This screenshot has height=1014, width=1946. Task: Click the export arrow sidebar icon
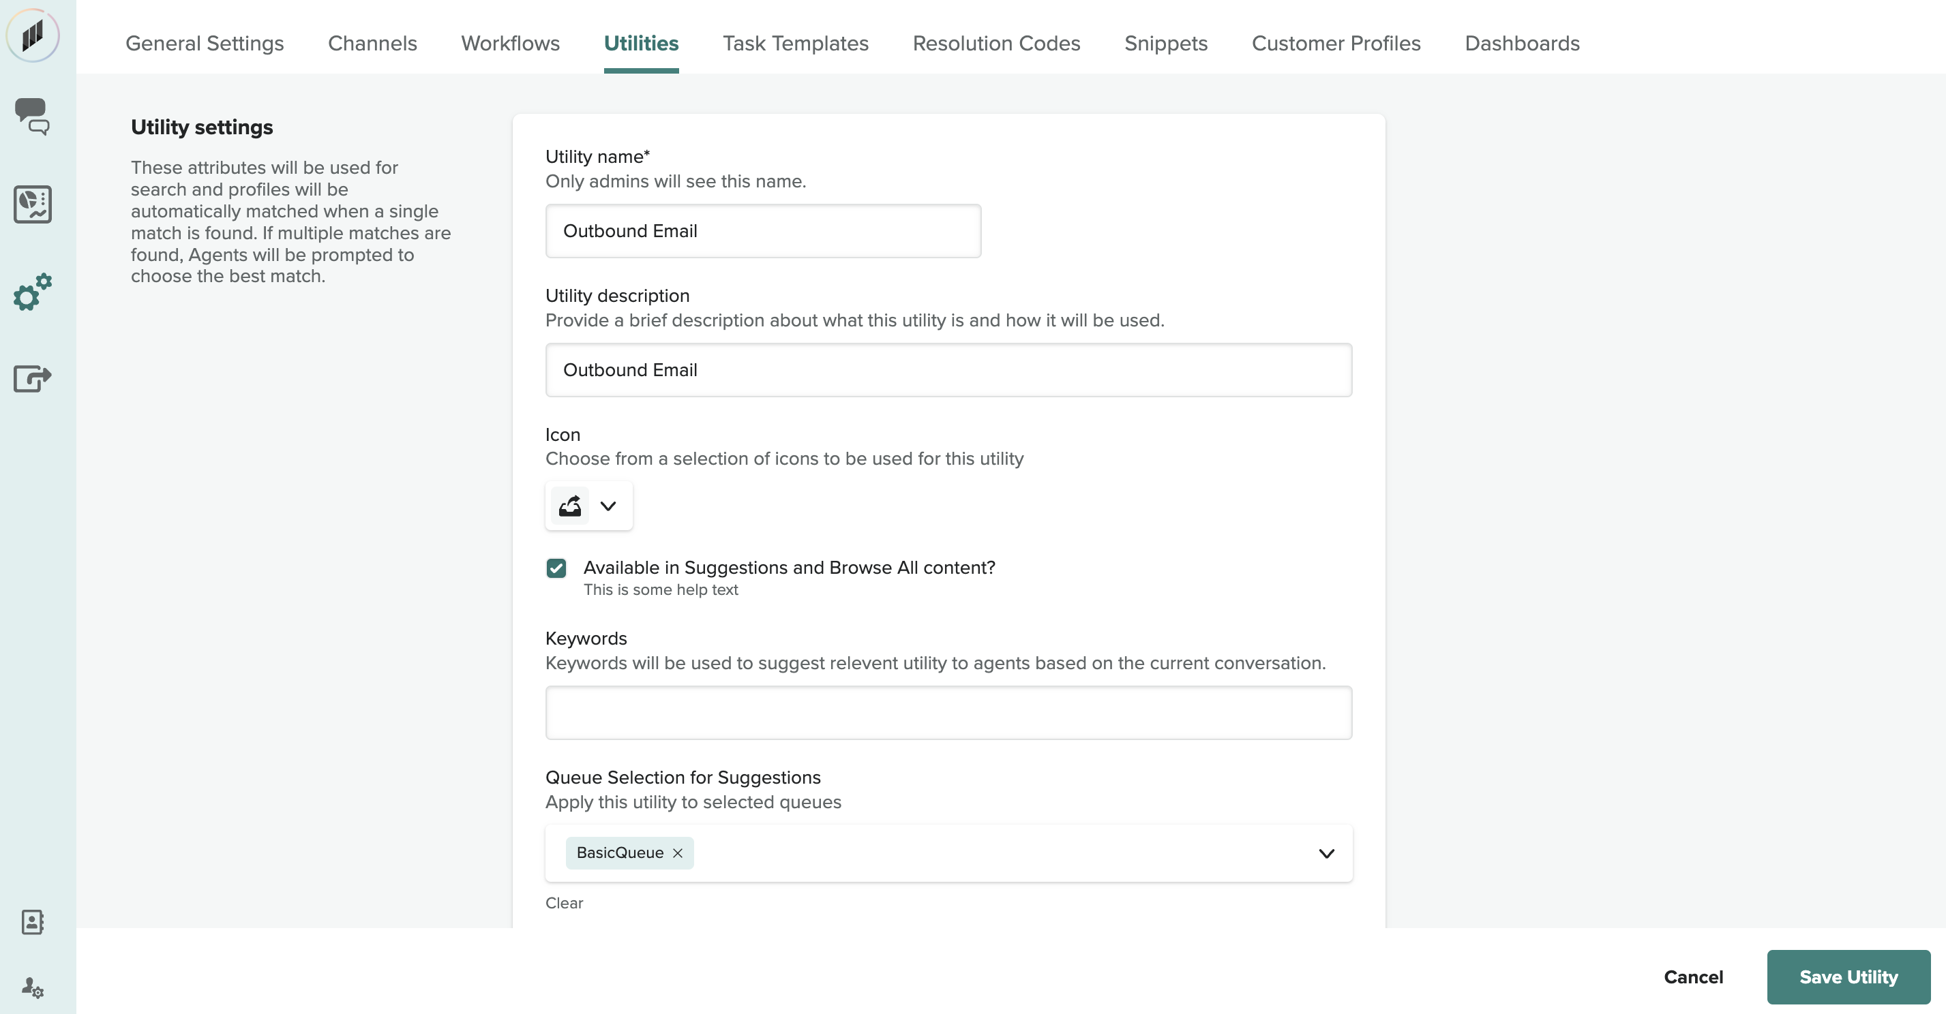(x=33, y=378)
